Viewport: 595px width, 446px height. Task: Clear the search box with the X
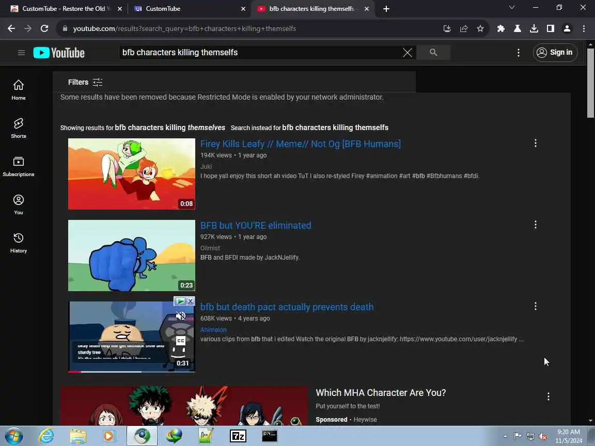coord(408,53)
